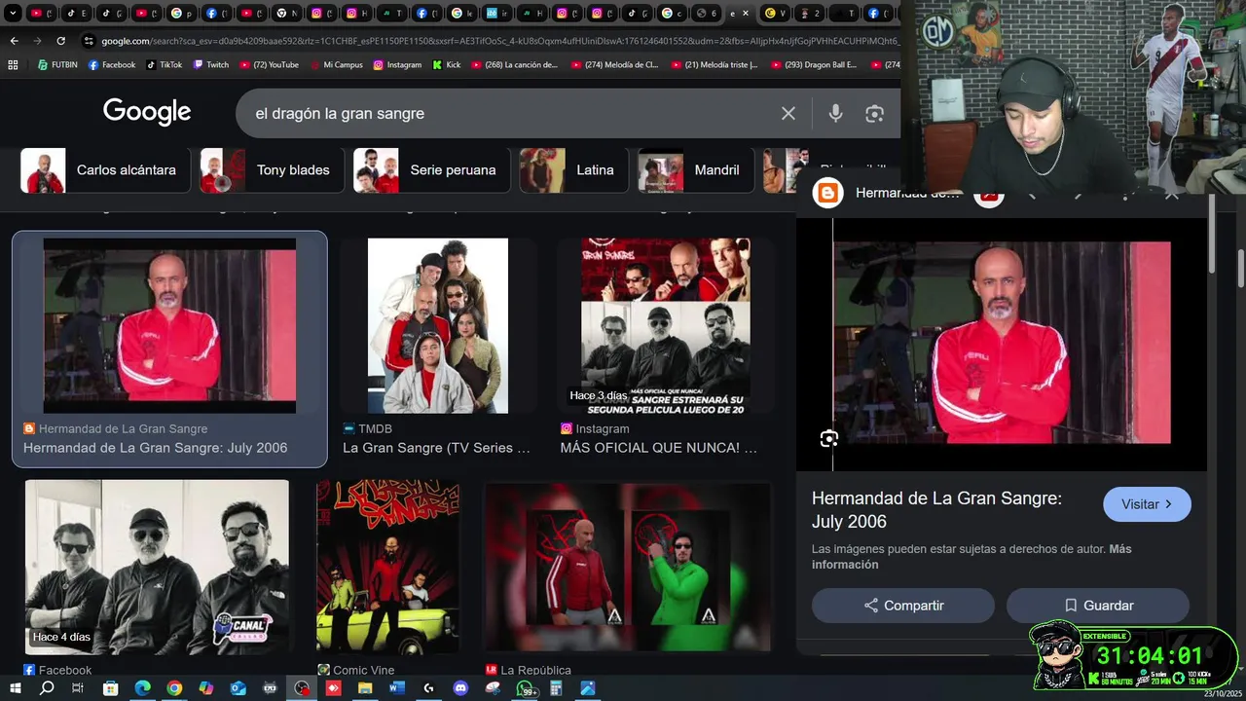Screen dimensions: 1246x701
Task: Switch to the browser tab labeled 2
Action: 810,14
